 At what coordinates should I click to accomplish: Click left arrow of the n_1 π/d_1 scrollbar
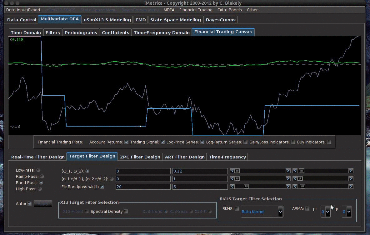[232, 179]
